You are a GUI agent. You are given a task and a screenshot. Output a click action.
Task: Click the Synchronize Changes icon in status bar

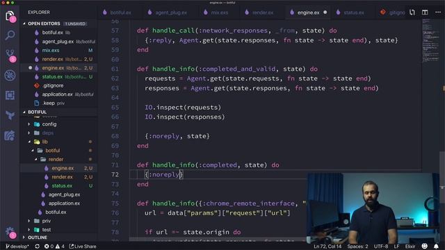point(37,247)
